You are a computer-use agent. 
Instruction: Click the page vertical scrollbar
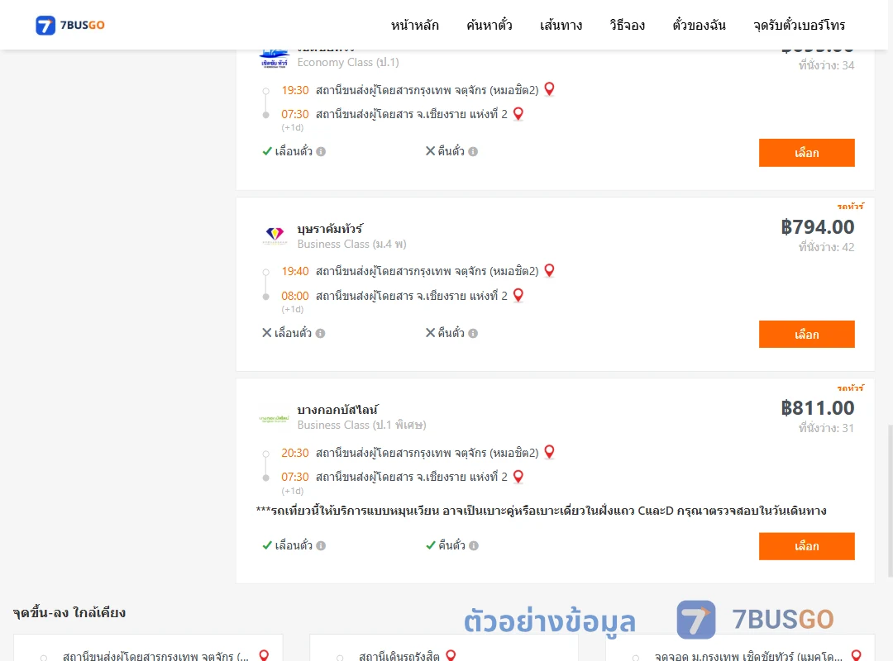[x=891, y=501]
